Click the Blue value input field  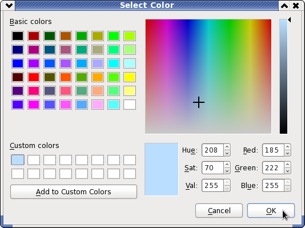tap(273, 186)
